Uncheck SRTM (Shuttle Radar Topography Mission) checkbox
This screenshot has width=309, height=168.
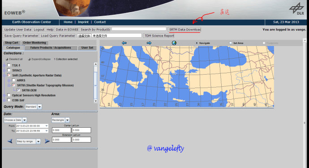click(13, 85)
